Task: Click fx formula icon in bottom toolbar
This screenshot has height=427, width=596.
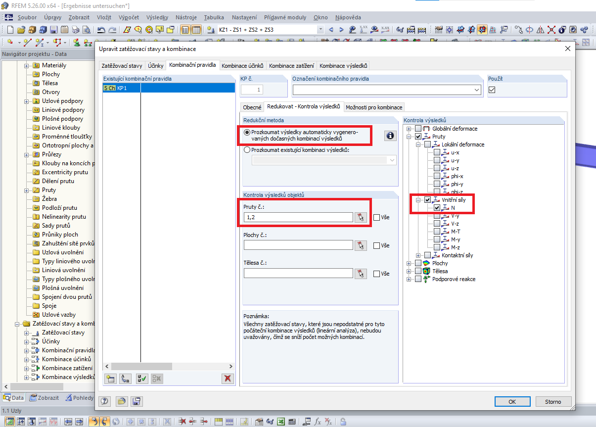Action: [x=318, y=422]
